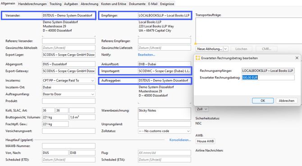This screenshot has width=302, height=166.
Task: Expand the Auftragsumfang dropdown
Action: [x=92, y=94]
